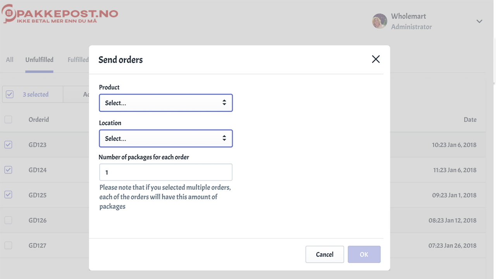Click the stepper arrows on the Product selector
Image resolution: width=496 pixels, height=279 pixels.
[224, 102]
